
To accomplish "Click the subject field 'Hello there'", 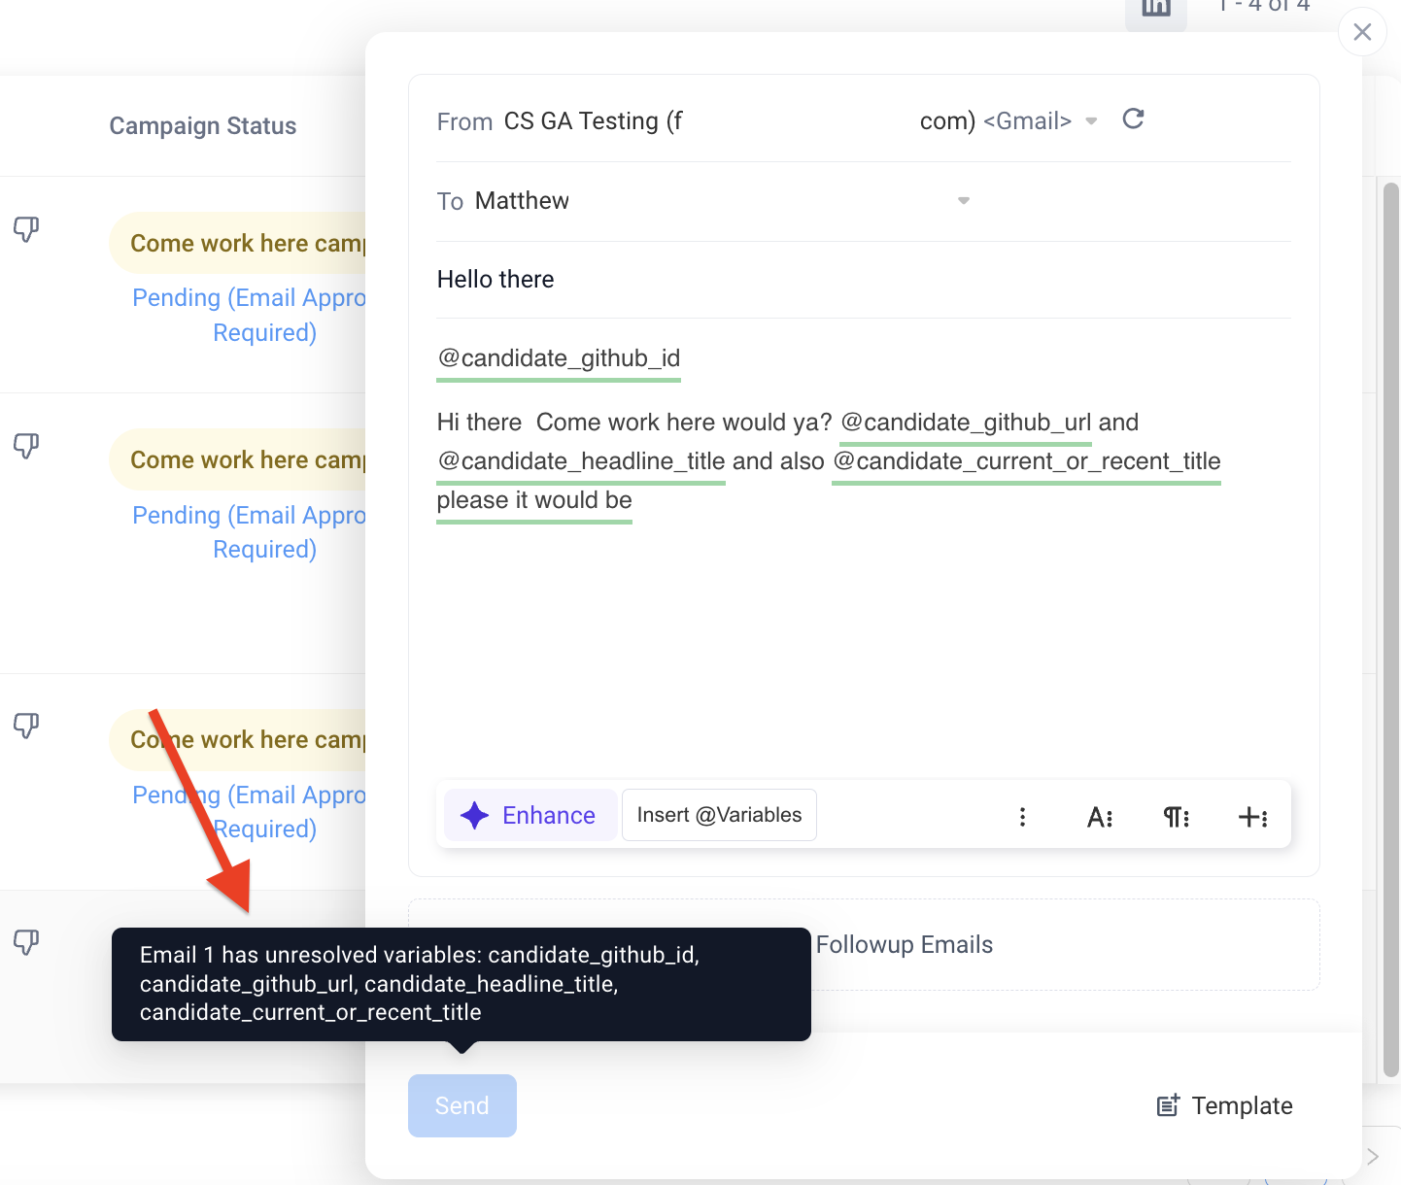I will pos(864,280).
